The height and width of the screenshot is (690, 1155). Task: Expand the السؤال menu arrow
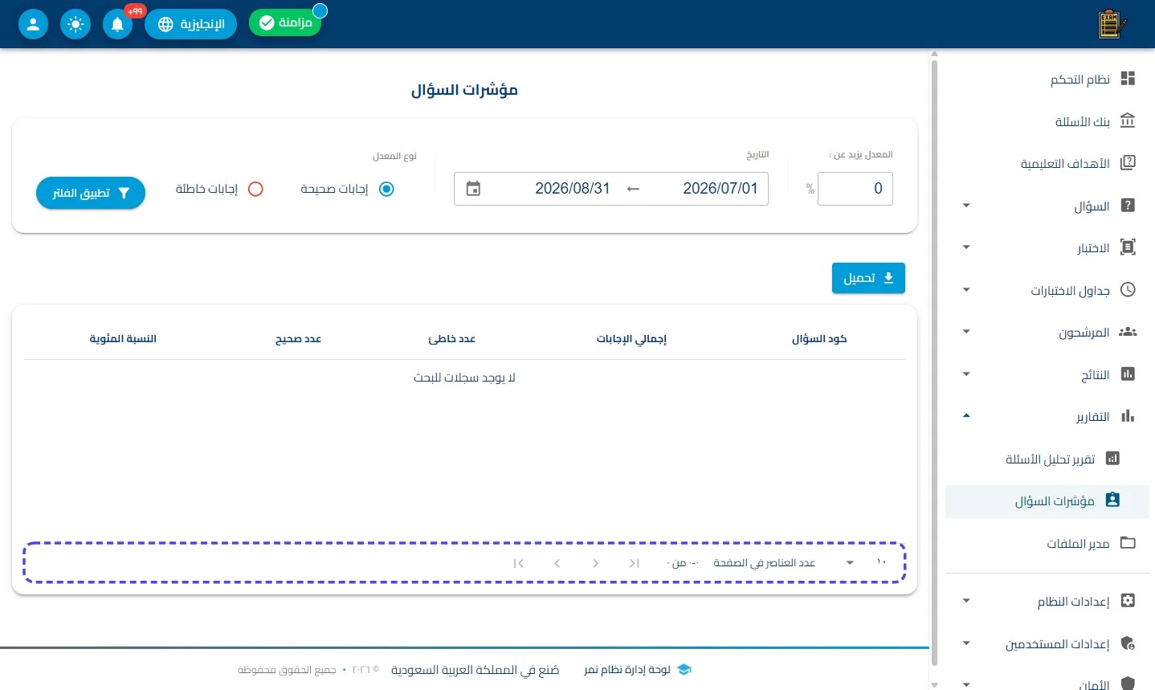coord(966,206)
